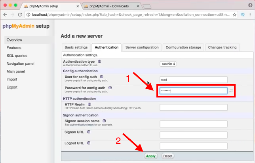Open help for Authentication type

pyautogui.click(x=99, y=62)
